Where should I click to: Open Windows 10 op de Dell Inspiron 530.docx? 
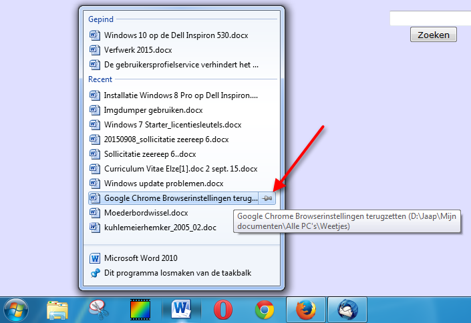[182, 35]
